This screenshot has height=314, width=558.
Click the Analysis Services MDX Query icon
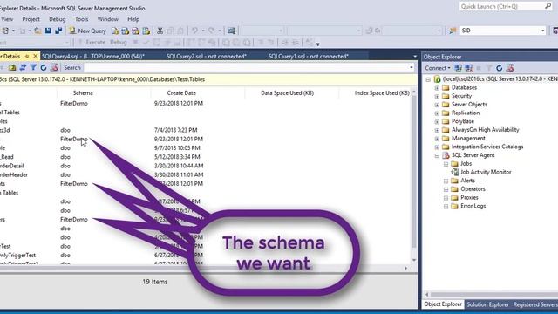pyautogui.click(x=125, y=31)
